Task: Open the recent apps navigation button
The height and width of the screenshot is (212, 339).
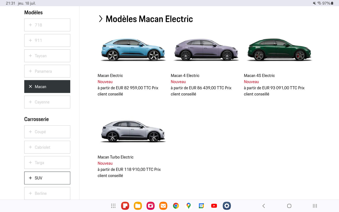Action: 315,206
